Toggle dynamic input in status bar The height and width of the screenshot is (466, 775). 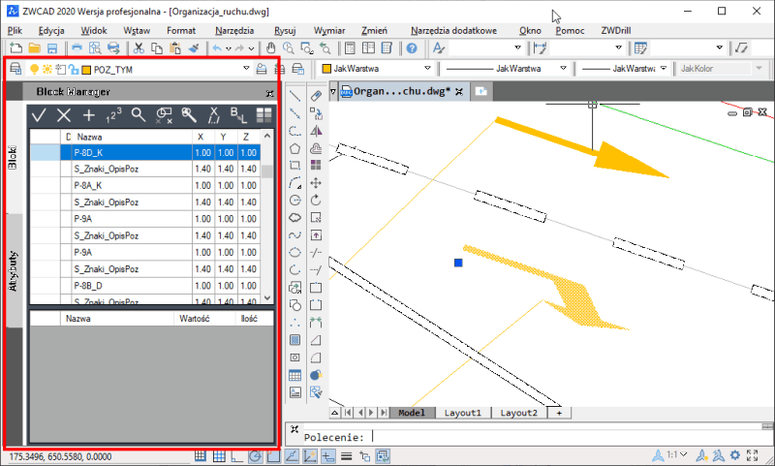pyautogui.click(x=328, y=456)
